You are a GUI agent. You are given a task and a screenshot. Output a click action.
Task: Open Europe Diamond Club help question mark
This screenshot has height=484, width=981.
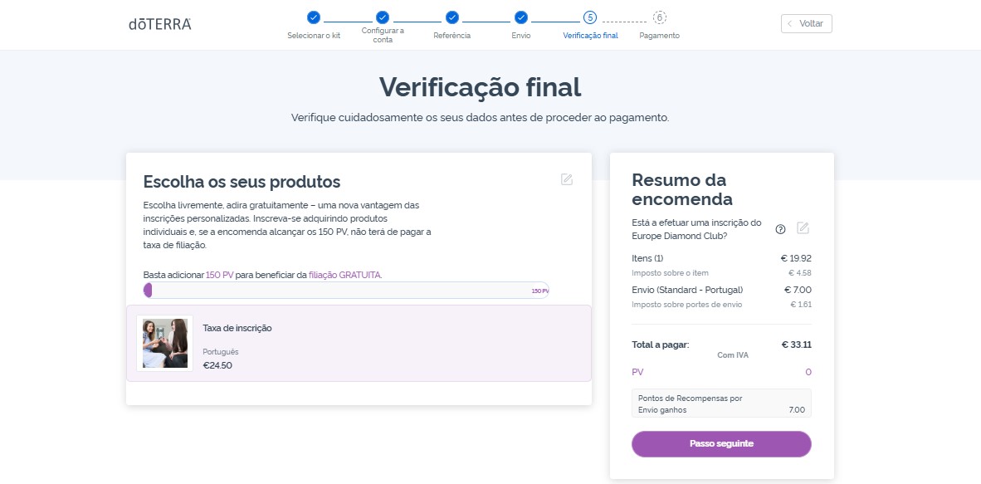point(780,229)
